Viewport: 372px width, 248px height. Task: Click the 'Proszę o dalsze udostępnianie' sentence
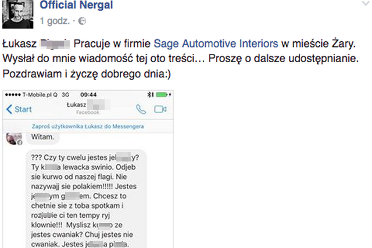(284, 59)
